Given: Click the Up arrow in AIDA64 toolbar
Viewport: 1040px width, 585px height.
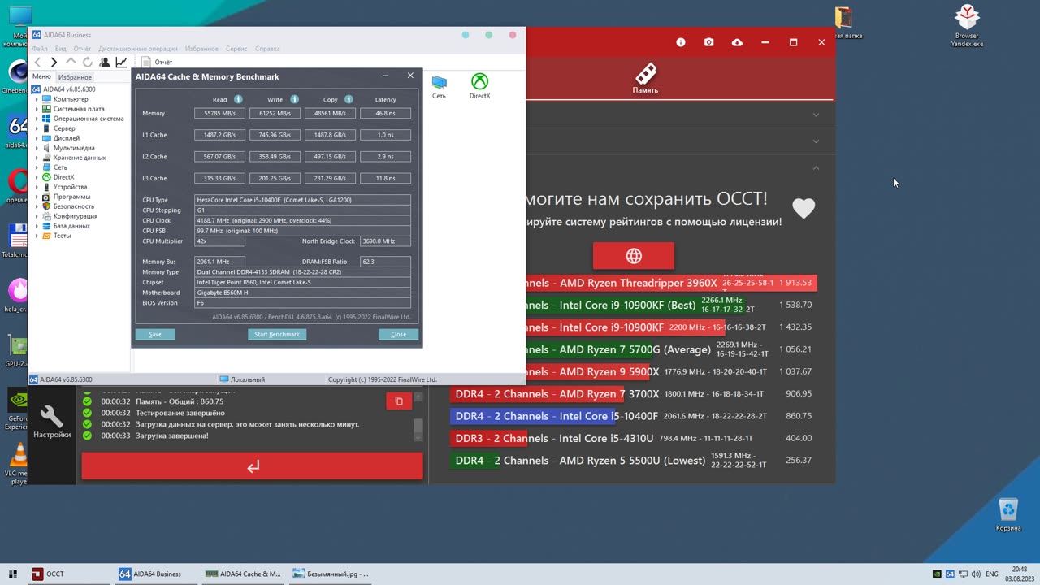Looking at the screenshot, I should coord(71,62).
